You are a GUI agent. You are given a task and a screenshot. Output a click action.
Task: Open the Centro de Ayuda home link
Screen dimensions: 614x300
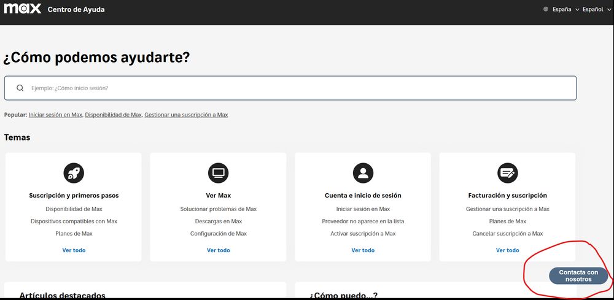pos(76,9)
